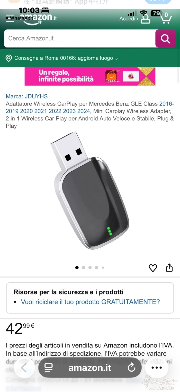Tap the browser reload icon
The width and height of the screenshot is (180, 392).
[131, 368]
